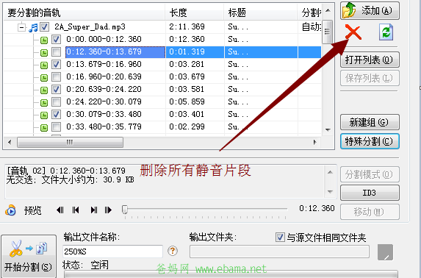Viewport: 421px width, 278px height.
Task: Collapse the 2A_Super_Dad.mp3 tree node
Action: (x=22, y=27)
